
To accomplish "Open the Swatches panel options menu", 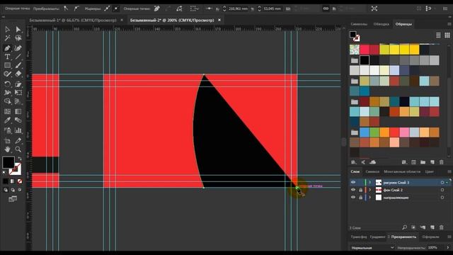I will [449, 24].
